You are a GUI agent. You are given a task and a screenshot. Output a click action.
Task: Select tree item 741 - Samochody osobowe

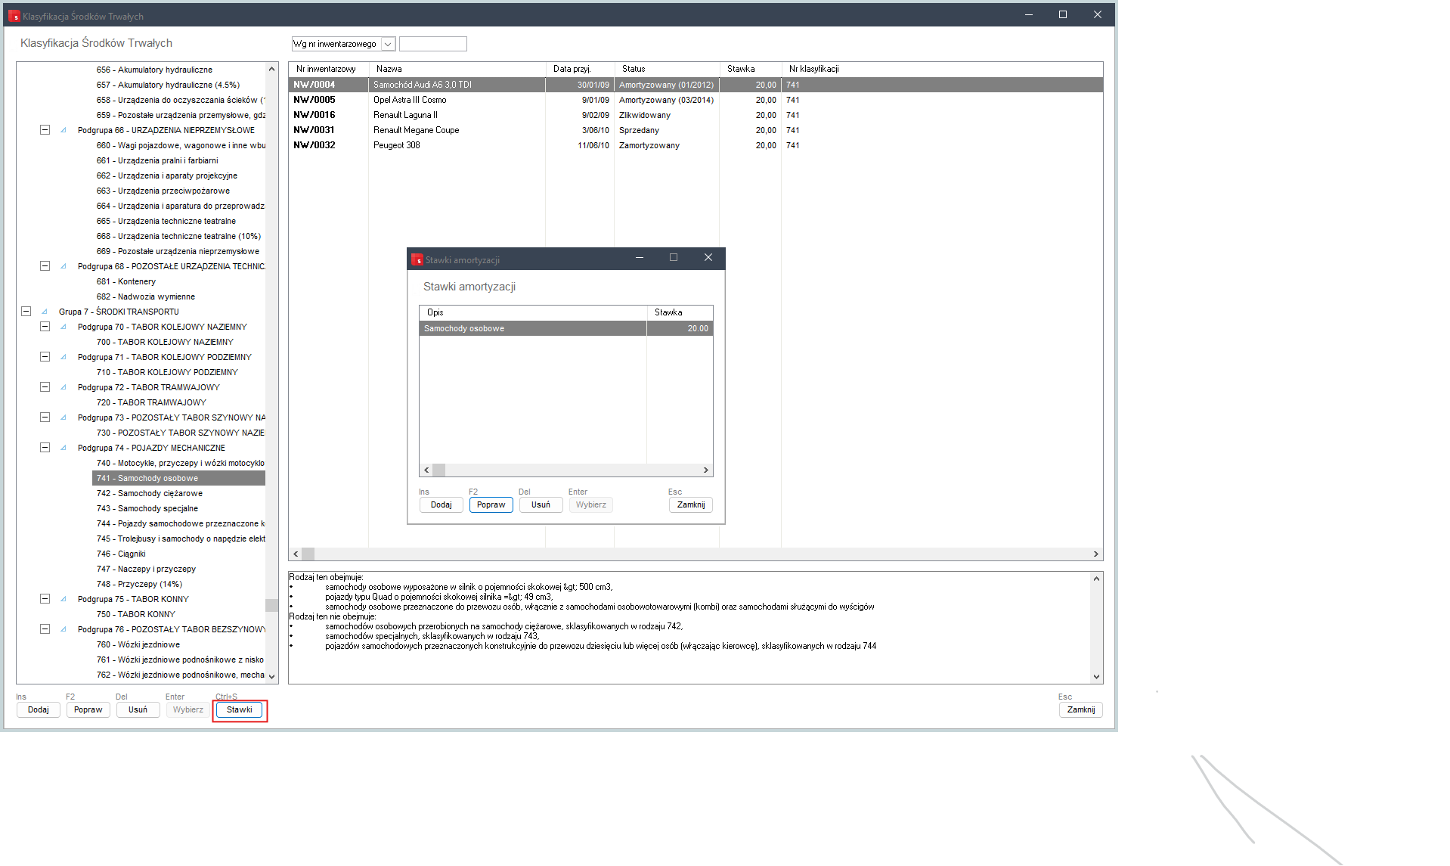click(178, 478)
